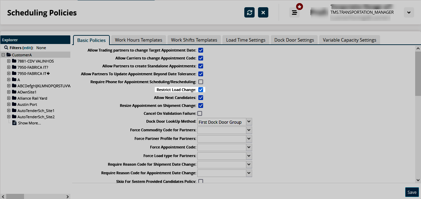Click the 7881-CDV VALINHOS folder icon
This screenshot has width=421, height=199.
tap(14, 61)
